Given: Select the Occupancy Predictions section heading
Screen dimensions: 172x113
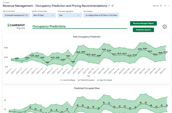Looking at the screenshot, I should [49, 26].
